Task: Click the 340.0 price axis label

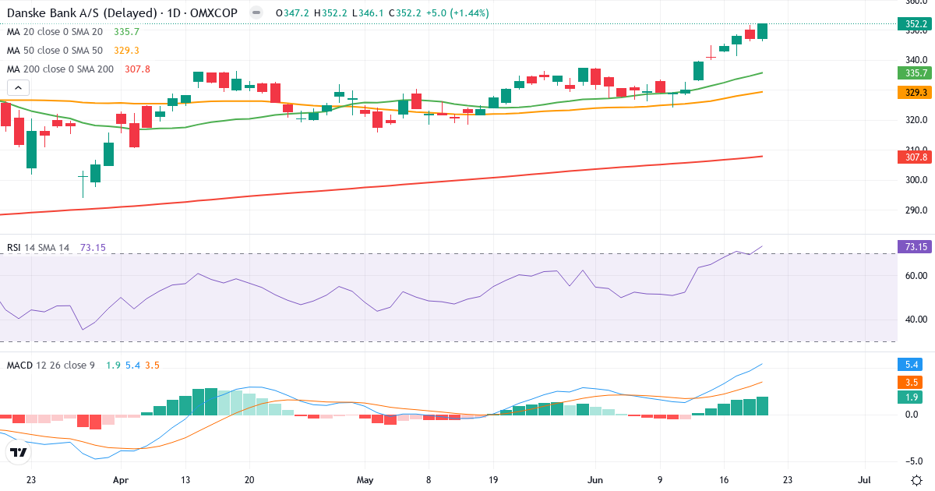Action: click(916, 60)
